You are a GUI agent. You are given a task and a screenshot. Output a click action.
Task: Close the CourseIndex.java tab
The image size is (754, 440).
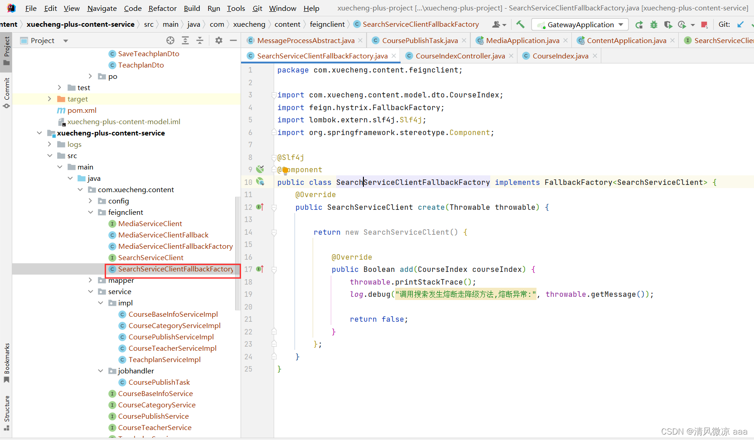[x=595, y=56]
